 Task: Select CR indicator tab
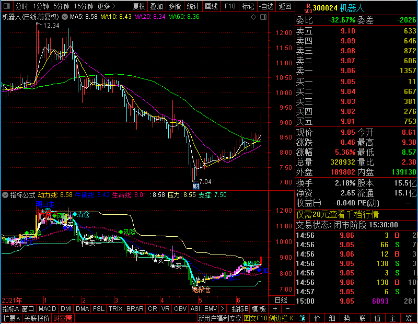(x=153, y=309)
